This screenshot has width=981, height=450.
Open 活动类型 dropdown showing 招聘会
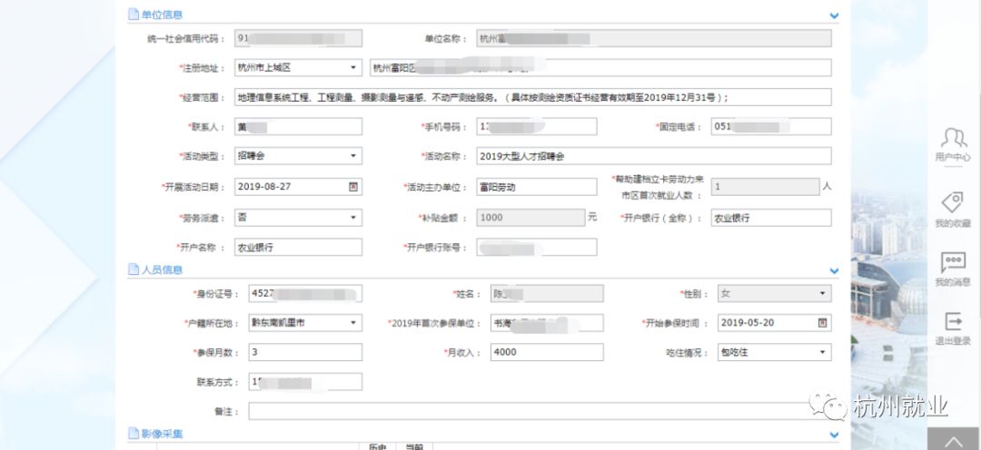point(298,156)
